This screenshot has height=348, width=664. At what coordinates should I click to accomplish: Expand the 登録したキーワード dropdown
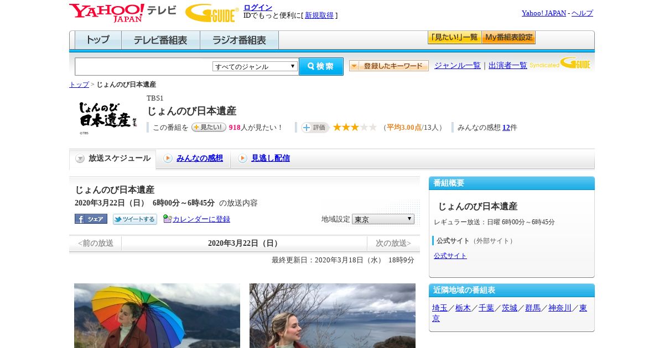389,66
